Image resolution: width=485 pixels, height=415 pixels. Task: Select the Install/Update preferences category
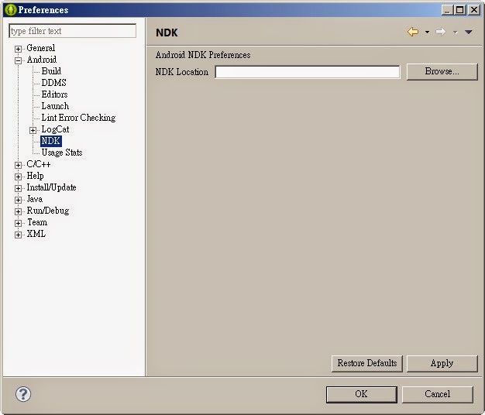pyautogui.click(x=51, y=187)
